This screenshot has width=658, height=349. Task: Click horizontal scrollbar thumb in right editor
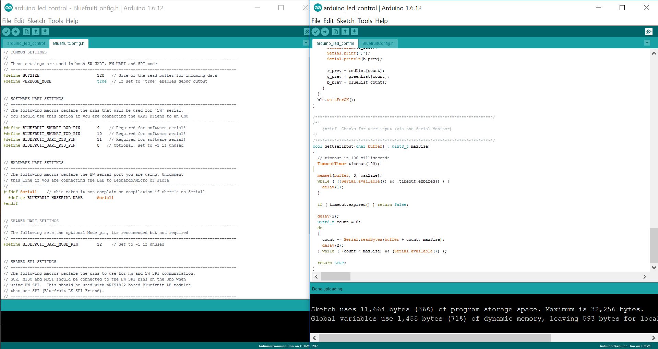click(x=336, y=276)
